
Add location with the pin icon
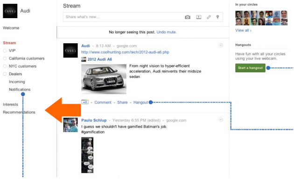click(x=217, y=17)
